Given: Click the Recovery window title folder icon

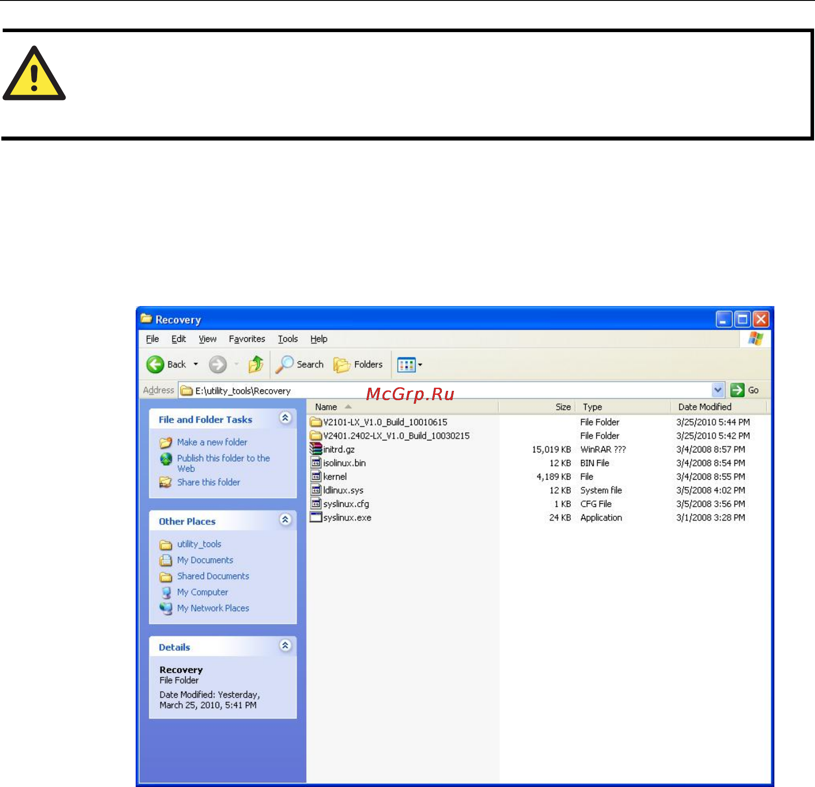Looking at the screenshot, I should coord(146,319).
